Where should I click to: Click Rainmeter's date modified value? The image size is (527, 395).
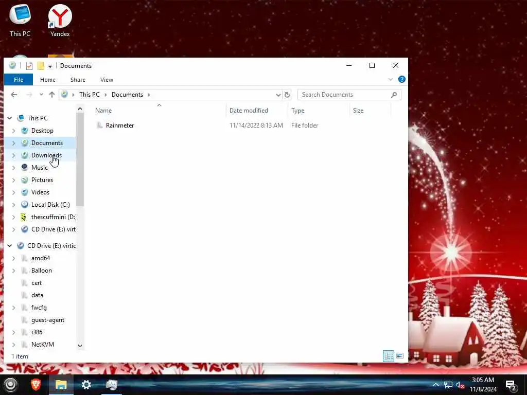(x=256, y=125)
